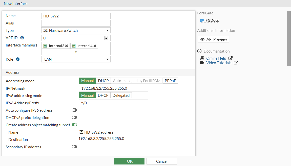Open the Role dropdown
Screen dimensions: 291x166
point(76,59)
